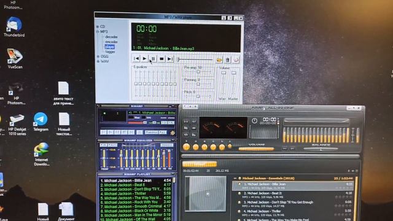Click the trash can icon in MP3/WAV player

pyautogui.click(x=227, y=60)
